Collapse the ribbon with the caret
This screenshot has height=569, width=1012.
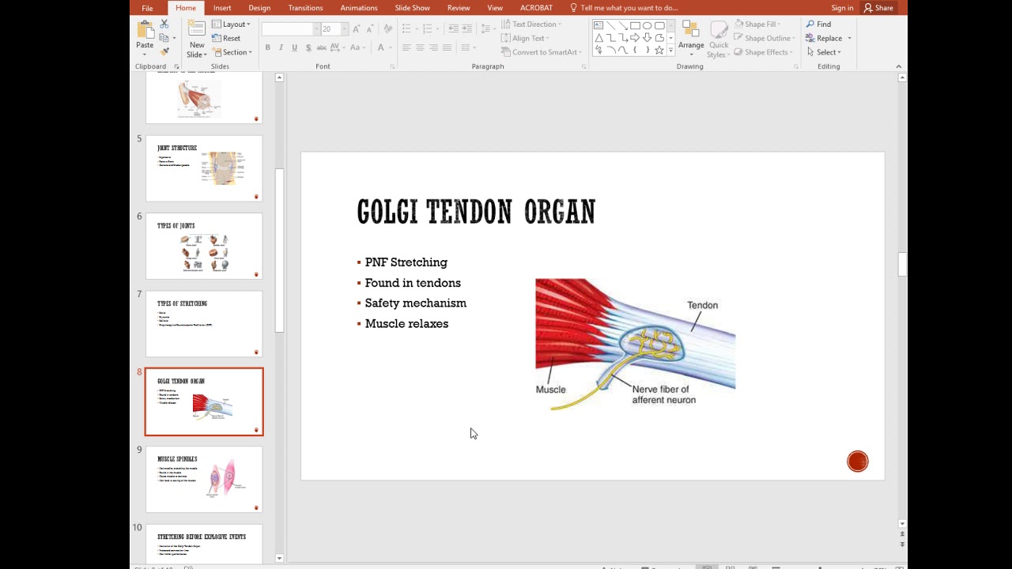898,66
